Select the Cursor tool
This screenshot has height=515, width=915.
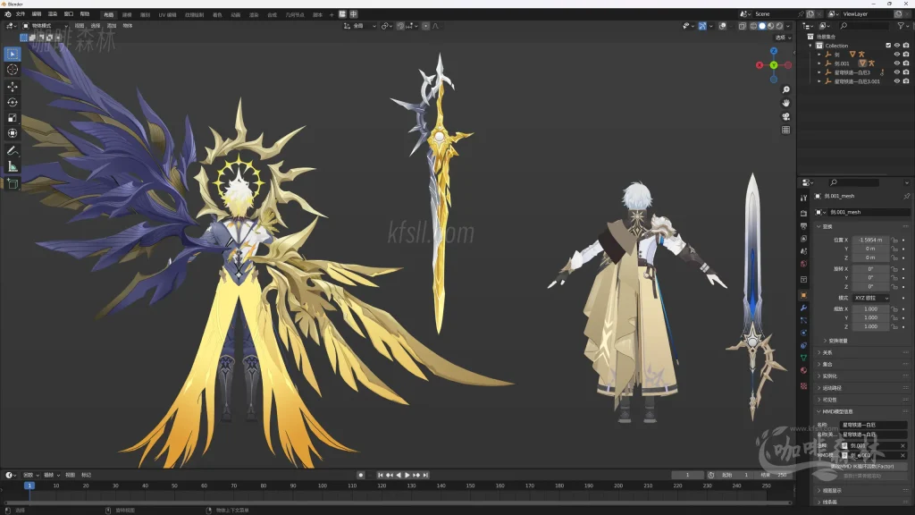tap(13, 70)
